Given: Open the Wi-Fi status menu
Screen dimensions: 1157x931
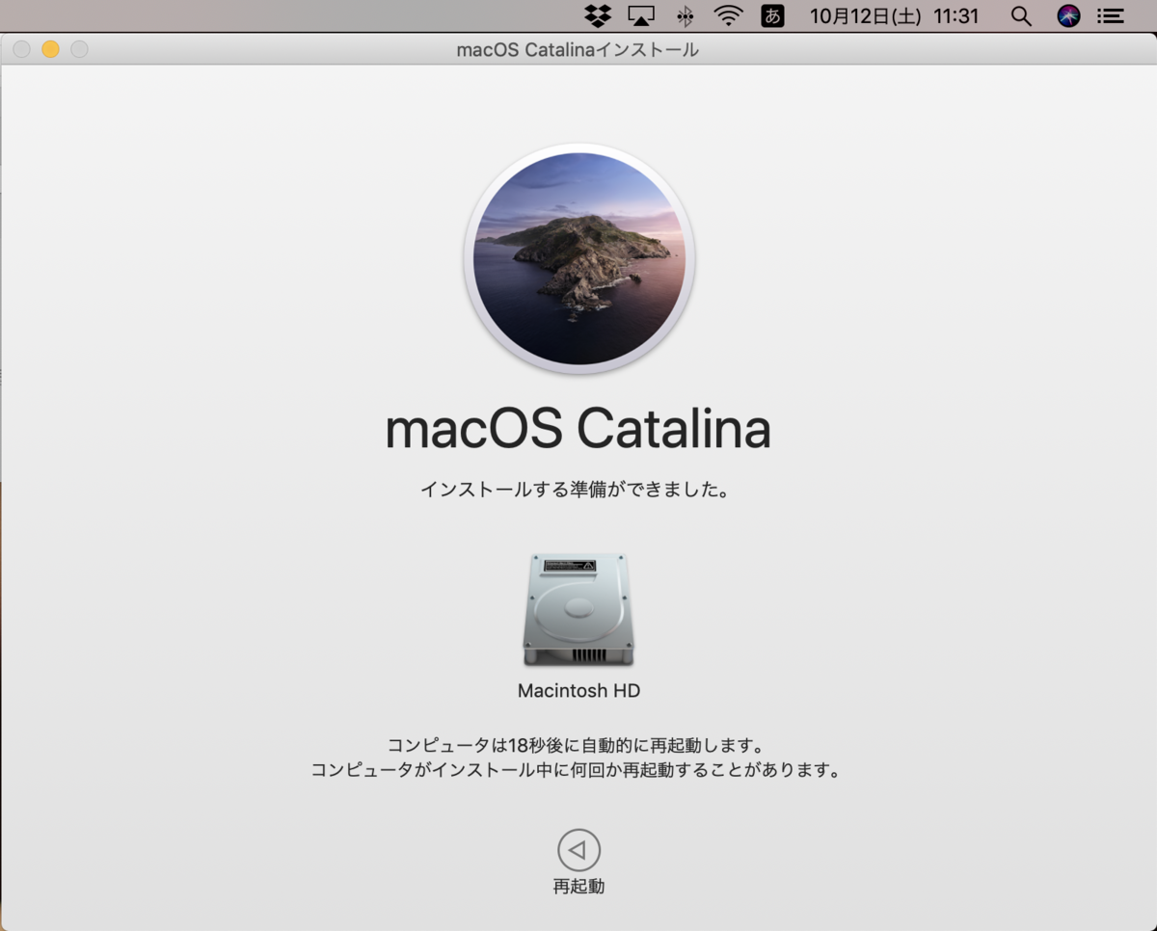Looking at the screenshot, I should click(728, 15).
